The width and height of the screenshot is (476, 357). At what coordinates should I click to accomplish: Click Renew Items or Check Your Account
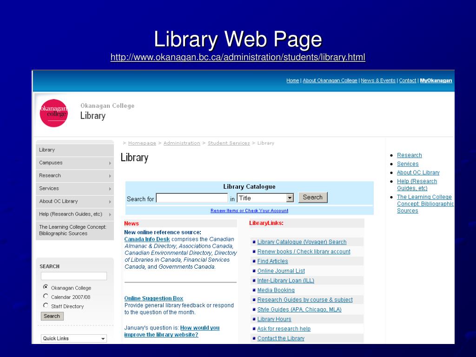click(249, 211)
